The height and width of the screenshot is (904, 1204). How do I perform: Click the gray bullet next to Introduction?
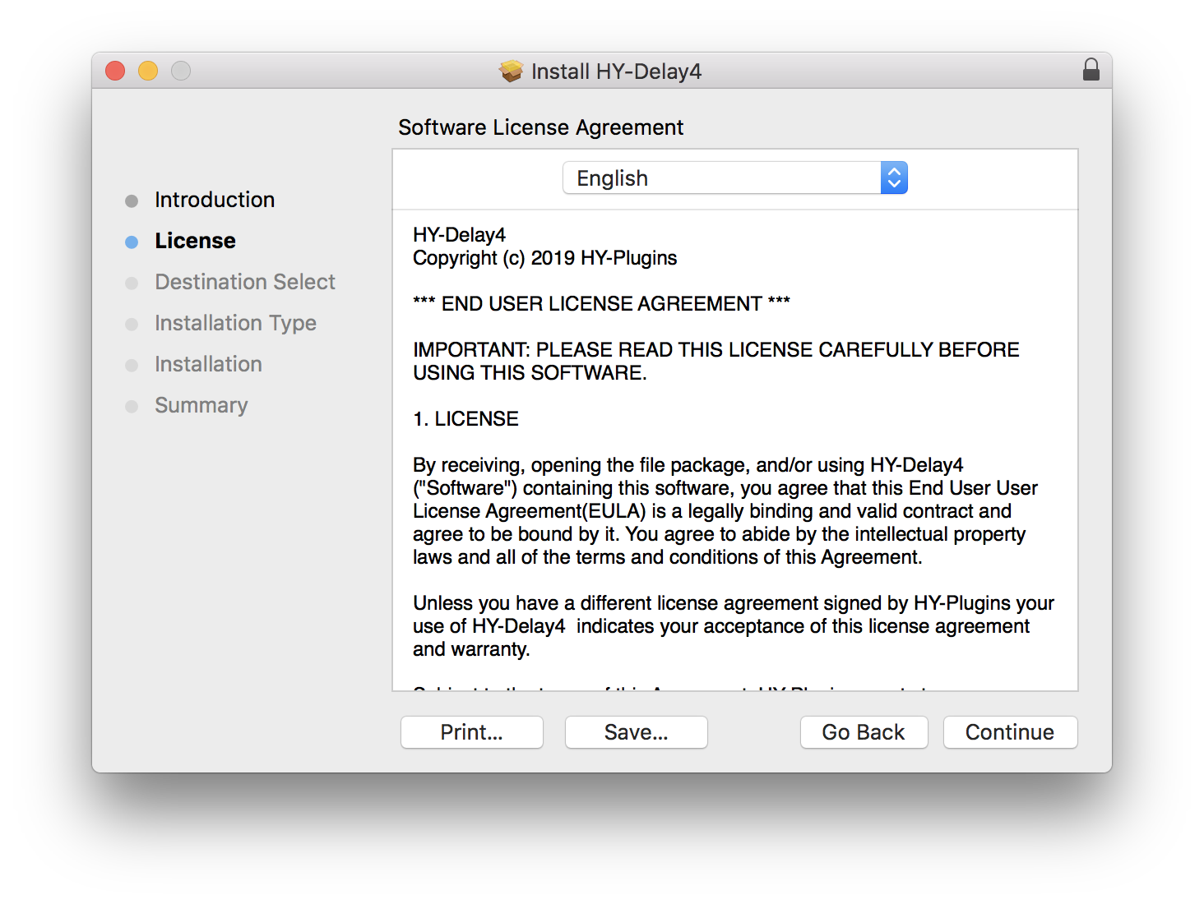(x=132, y=201)
